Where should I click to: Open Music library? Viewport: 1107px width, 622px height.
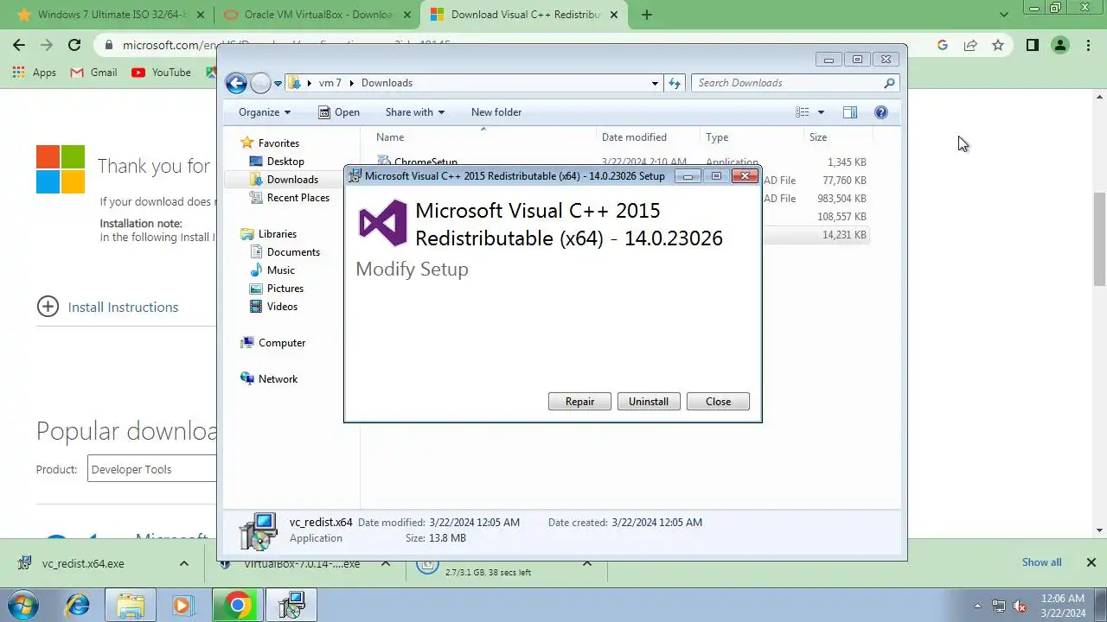272,270
